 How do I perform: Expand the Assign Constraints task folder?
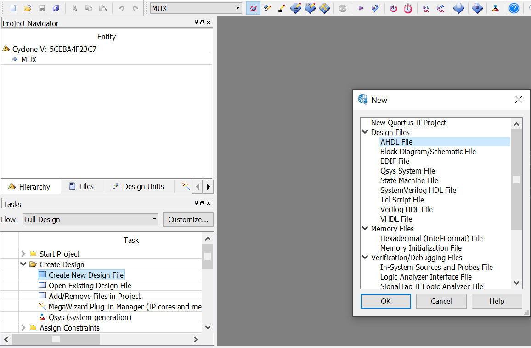[x=23, y=327]
